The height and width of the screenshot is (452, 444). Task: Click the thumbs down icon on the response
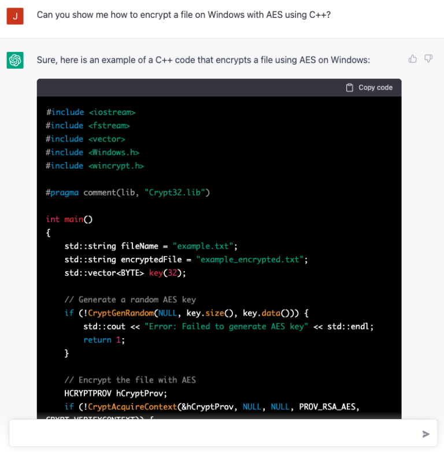428,58
